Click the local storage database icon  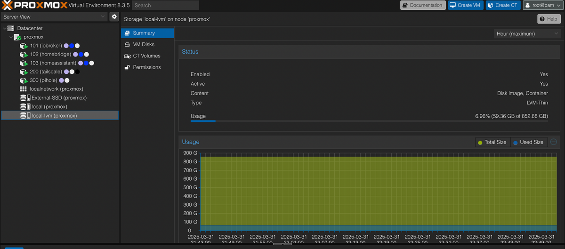pos(25,107)
